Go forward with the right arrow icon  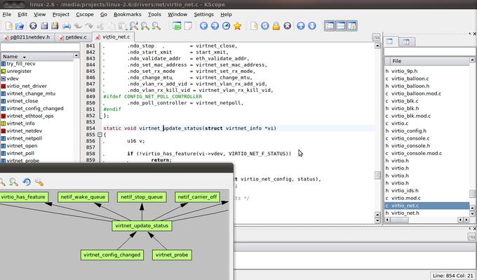coord(215,26)
